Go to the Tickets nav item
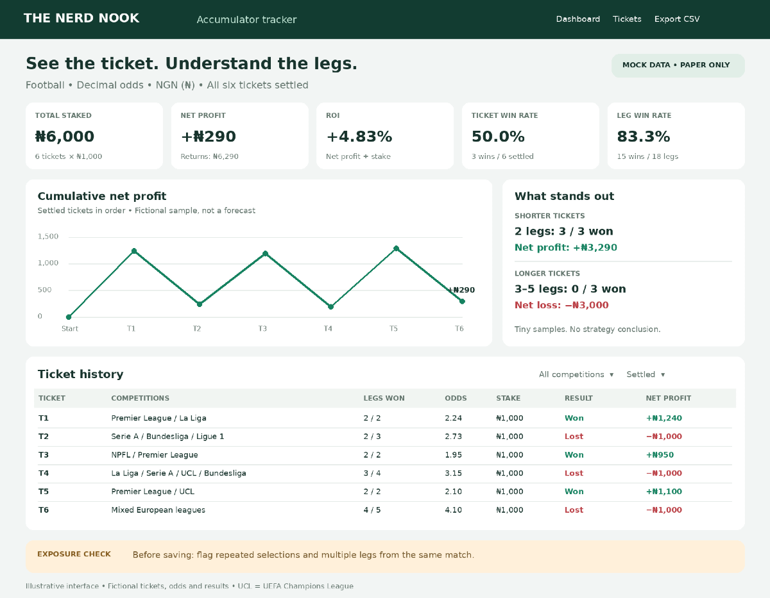Image resolution: width=770 pixels, height=598 pixels. click(627, 19)
